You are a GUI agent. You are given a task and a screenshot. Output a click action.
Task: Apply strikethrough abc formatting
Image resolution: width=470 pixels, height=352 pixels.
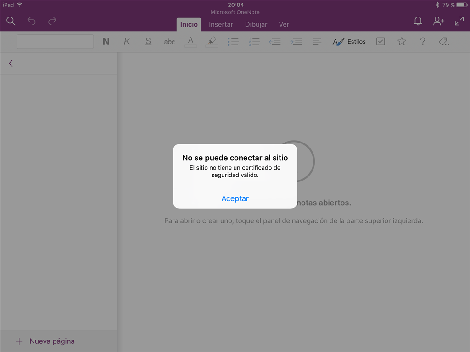169,42
